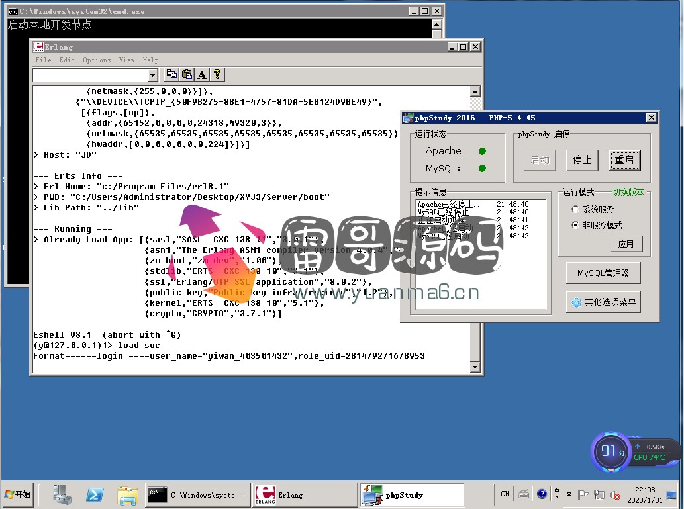This screenshot has width=684, height=509.
Task: Switch to the phpStudy taskbar button
Action: 413,495
